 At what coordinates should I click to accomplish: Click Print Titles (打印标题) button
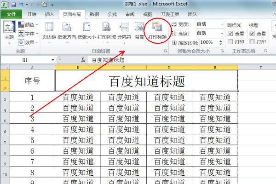(157, 31)
